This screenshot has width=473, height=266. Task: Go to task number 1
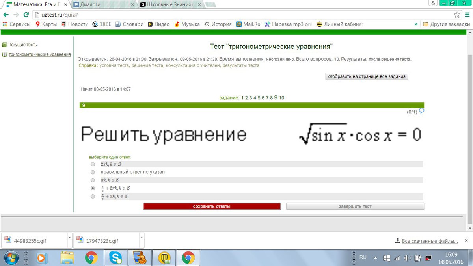click(243, 98)
